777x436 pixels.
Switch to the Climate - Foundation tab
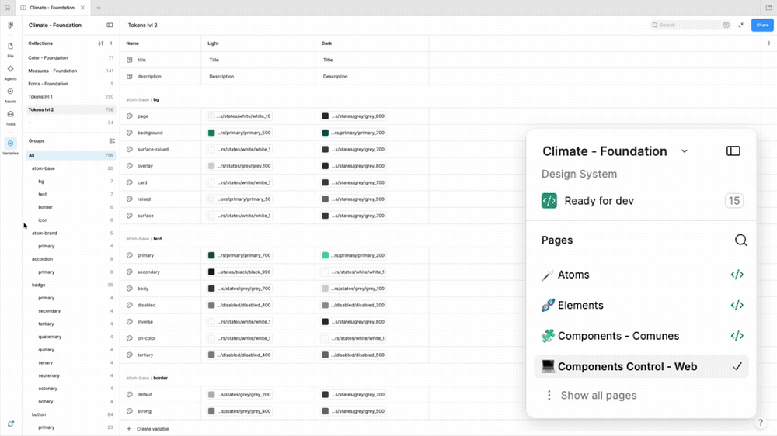coord(52,8)
